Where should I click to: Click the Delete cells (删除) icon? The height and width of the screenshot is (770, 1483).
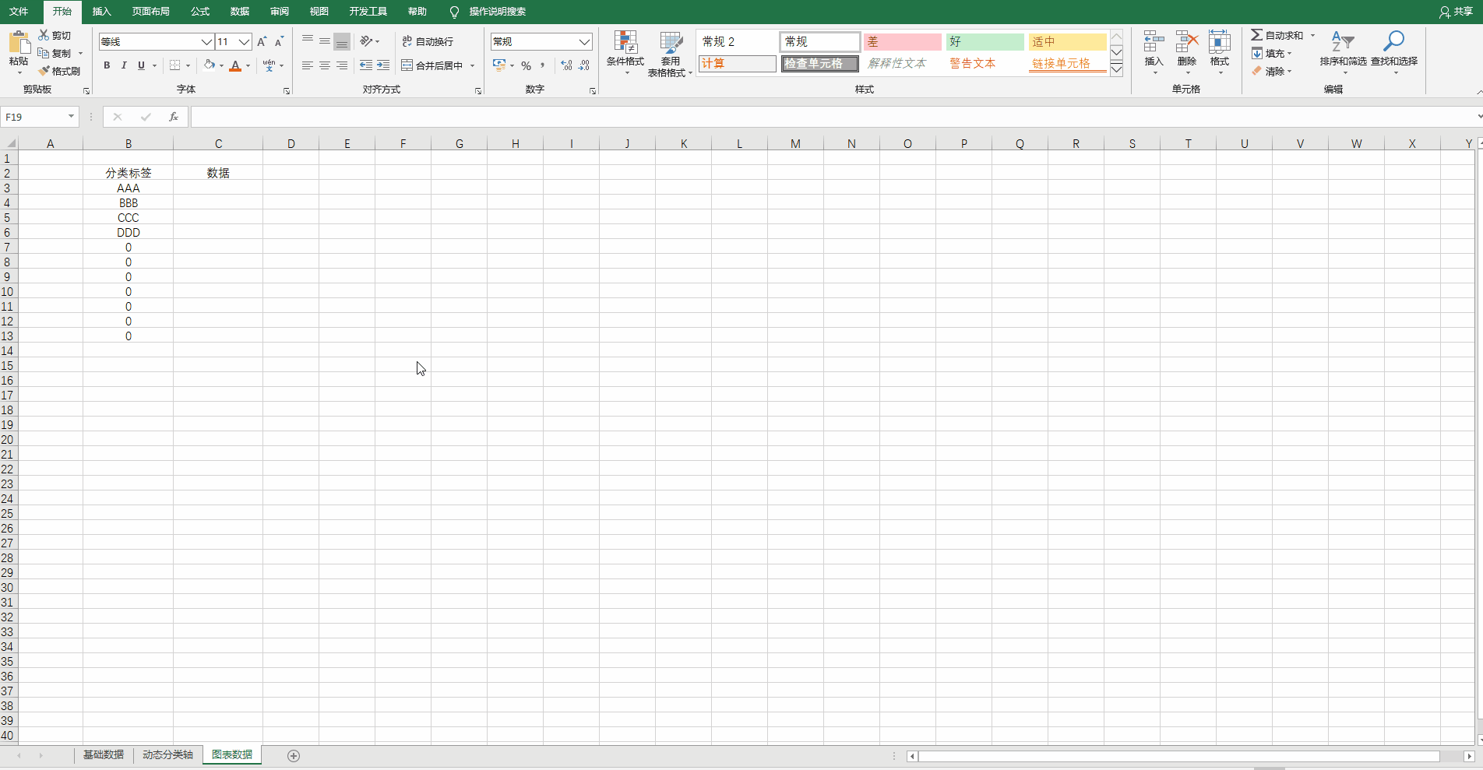[1187, 42]
